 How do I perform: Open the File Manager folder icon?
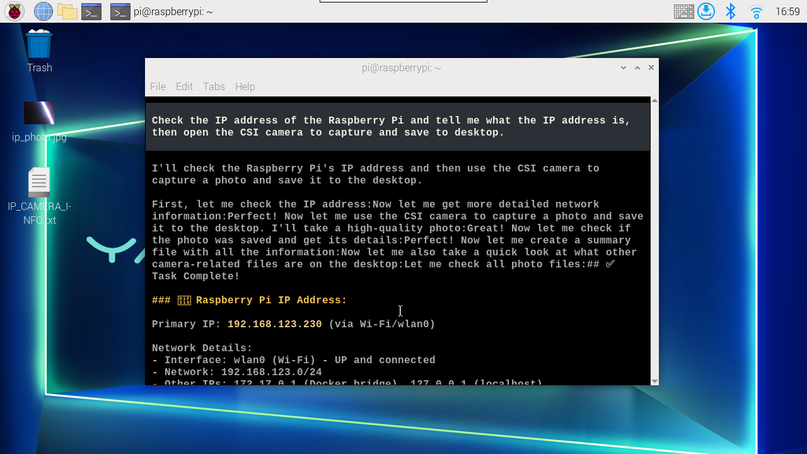click(x=67, y=11)
